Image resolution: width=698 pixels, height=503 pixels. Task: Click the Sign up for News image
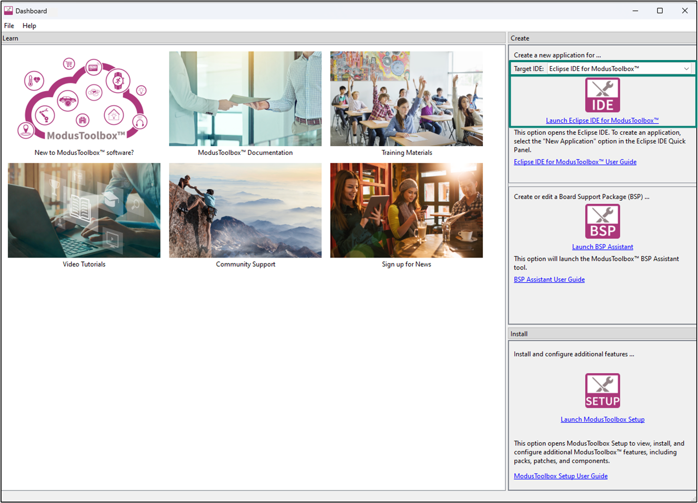point(406,210)
